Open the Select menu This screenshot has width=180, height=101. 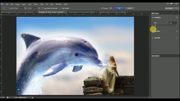tap(36, 4)
